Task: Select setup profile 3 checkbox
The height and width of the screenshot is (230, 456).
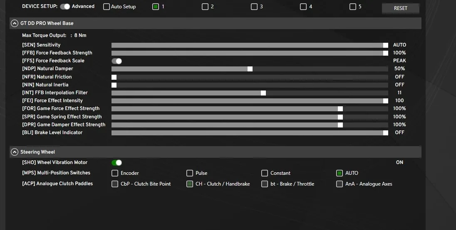Action: [x=254, y=7]
